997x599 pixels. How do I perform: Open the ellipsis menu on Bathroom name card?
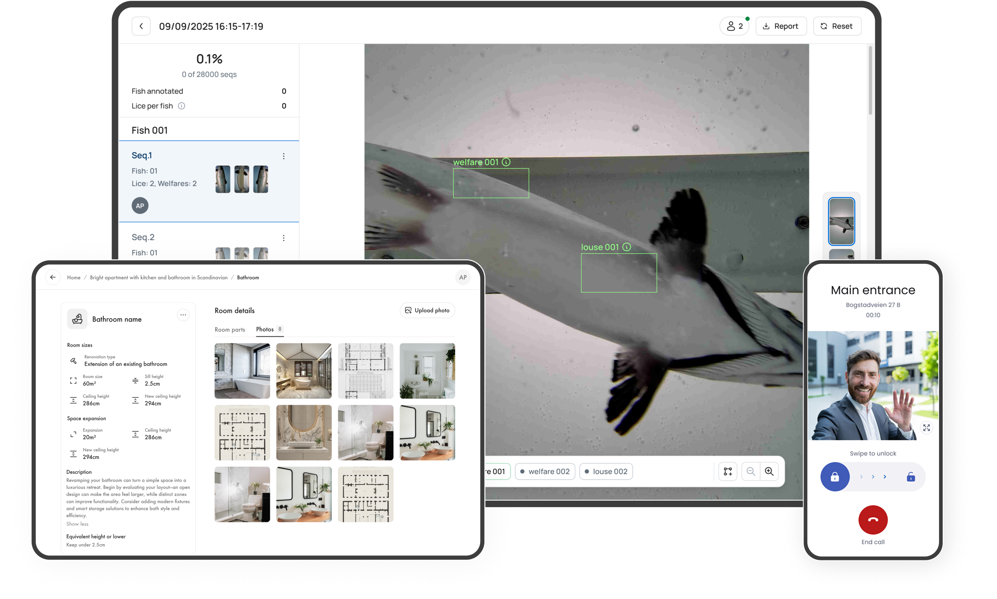tap(183, 315)
